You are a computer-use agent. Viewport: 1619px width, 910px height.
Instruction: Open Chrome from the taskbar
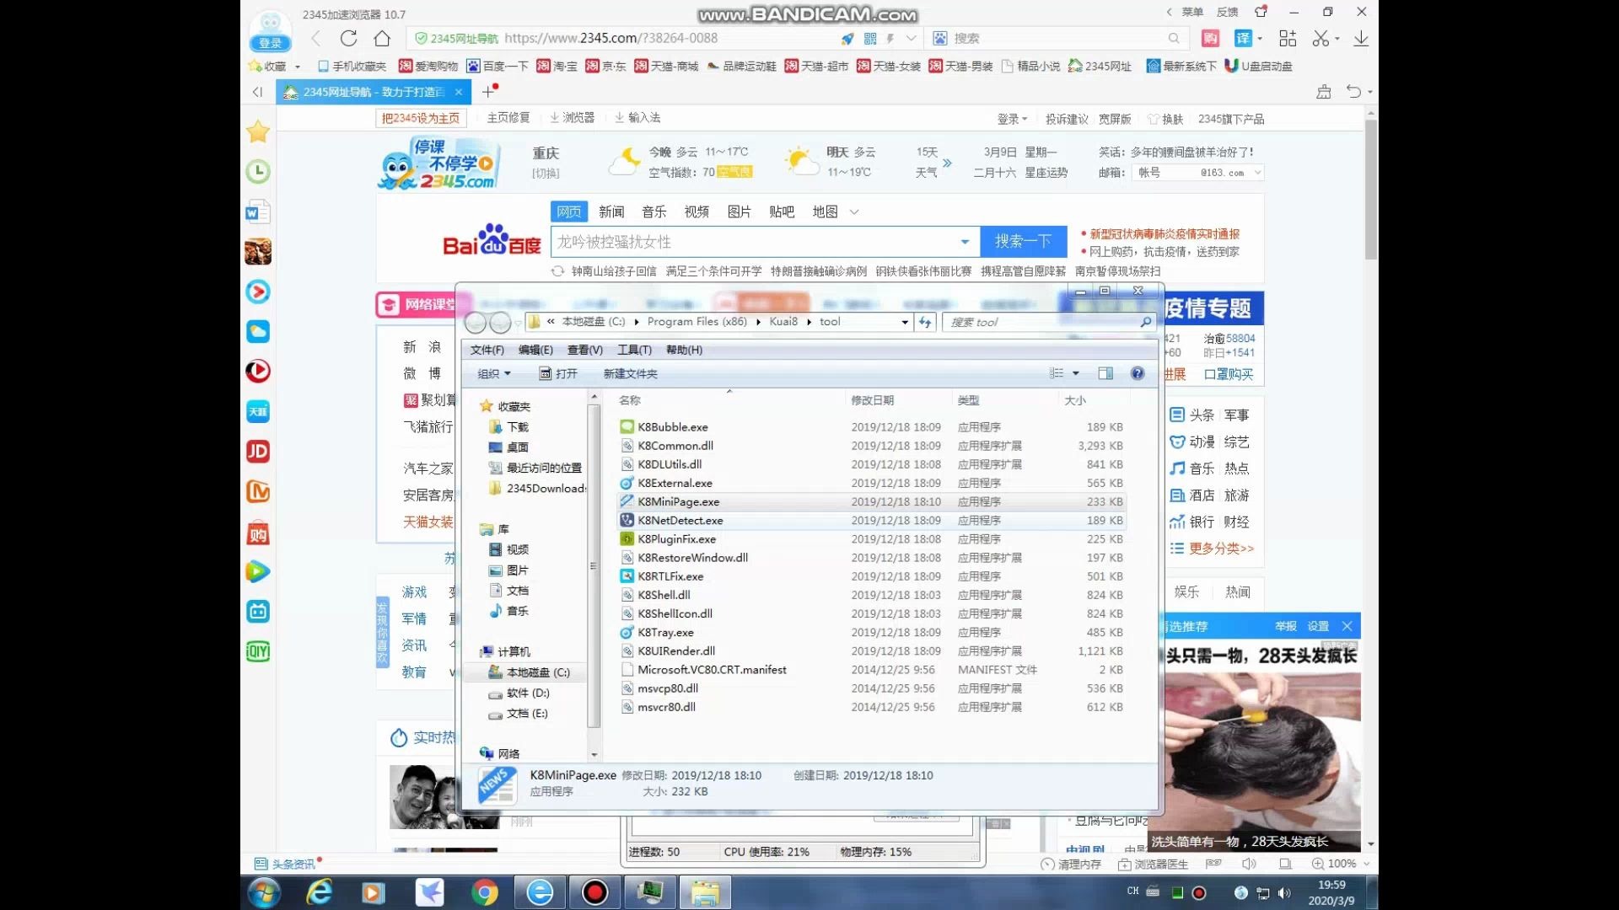click(x=485, y=892)
